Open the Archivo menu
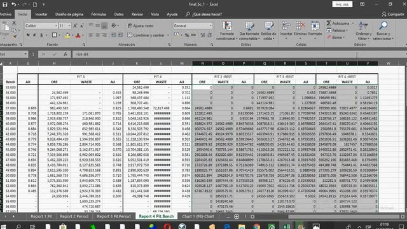The image size is (407, 229). (x=6, y=14)
